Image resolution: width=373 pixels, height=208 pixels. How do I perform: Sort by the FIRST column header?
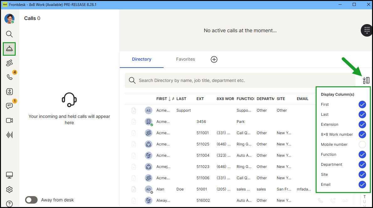[162, 99]
